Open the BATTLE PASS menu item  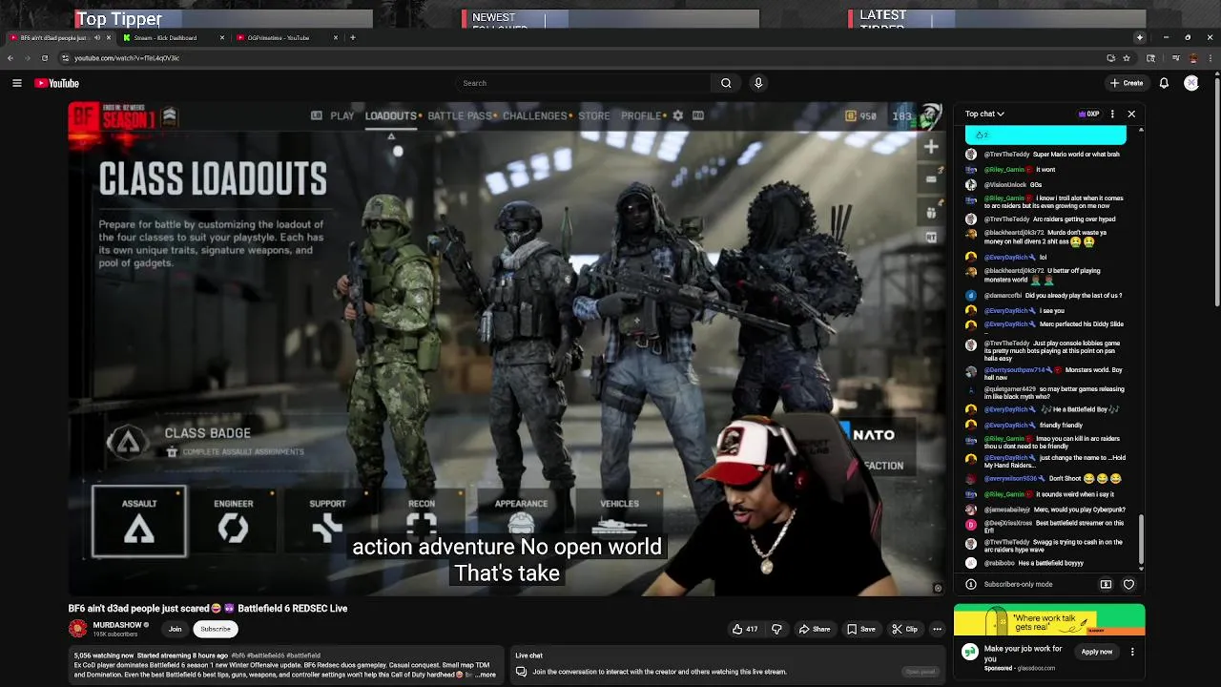[461, 115]
